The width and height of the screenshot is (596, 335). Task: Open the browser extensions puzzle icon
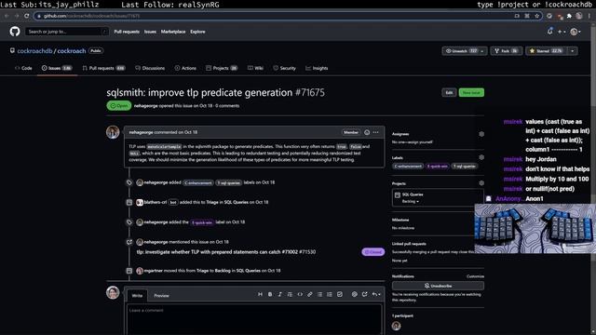[569, 16]
